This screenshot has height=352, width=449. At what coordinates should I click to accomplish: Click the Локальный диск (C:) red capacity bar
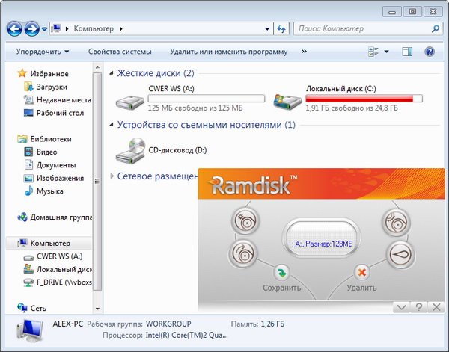(x=364, y=99)
